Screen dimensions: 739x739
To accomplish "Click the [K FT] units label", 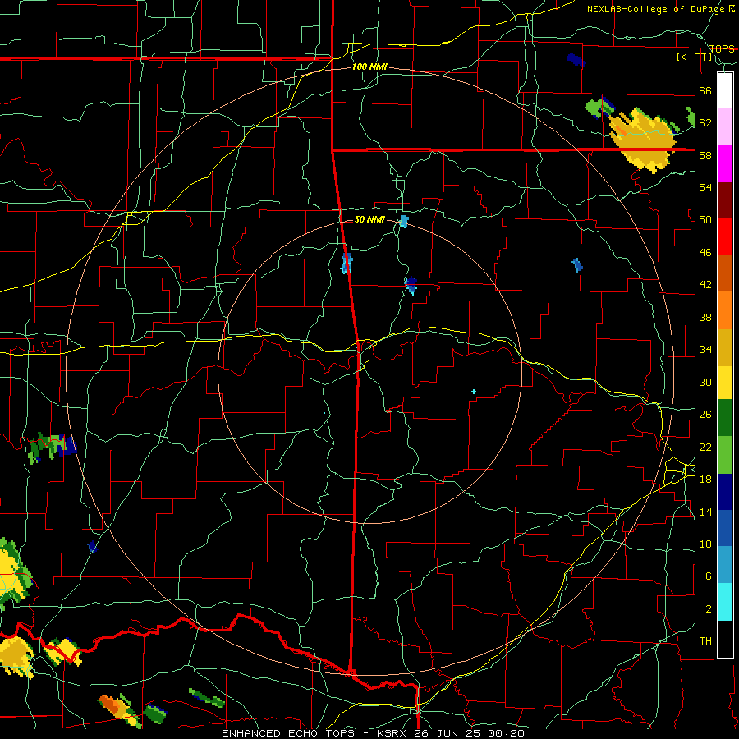I will tap(694, 57).
